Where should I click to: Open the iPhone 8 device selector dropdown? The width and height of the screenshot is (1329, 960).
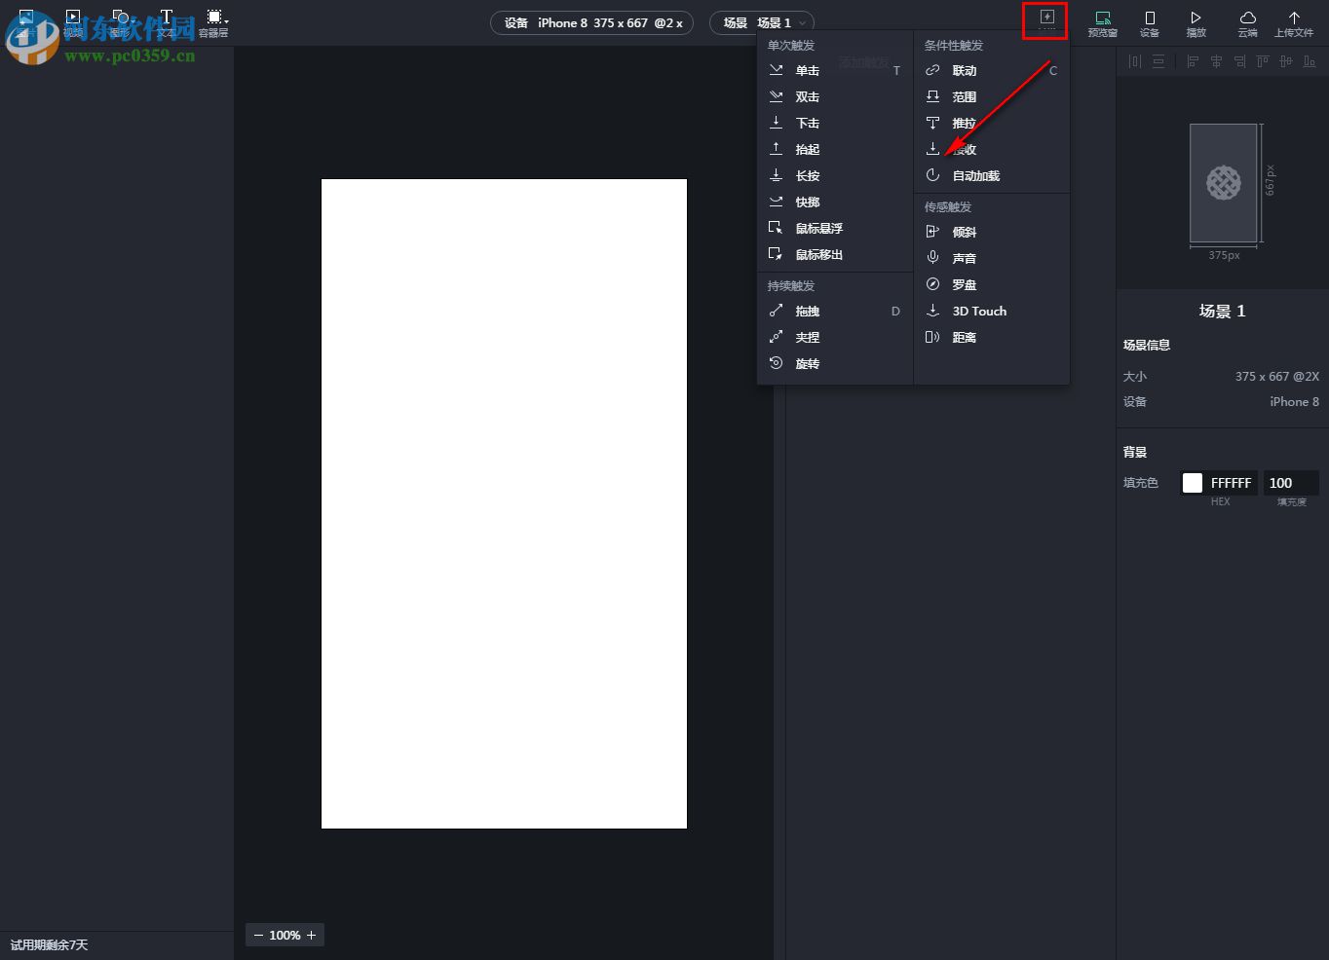[x=591, y=22]
